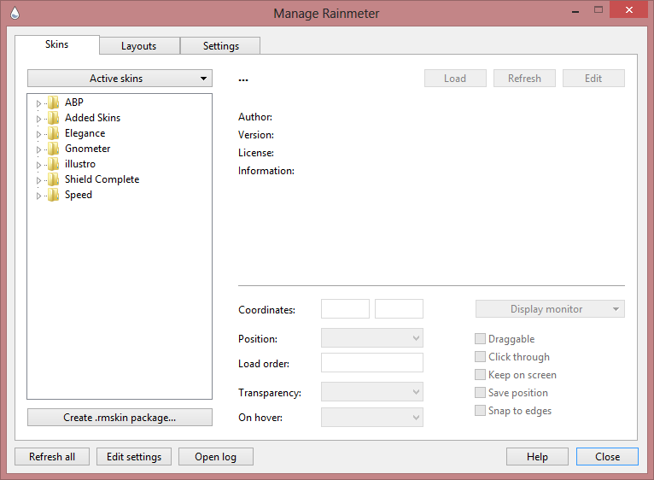Click the illustro folder icon
Image resolution: width=654 pixels, height=480 pixels.
53,164
